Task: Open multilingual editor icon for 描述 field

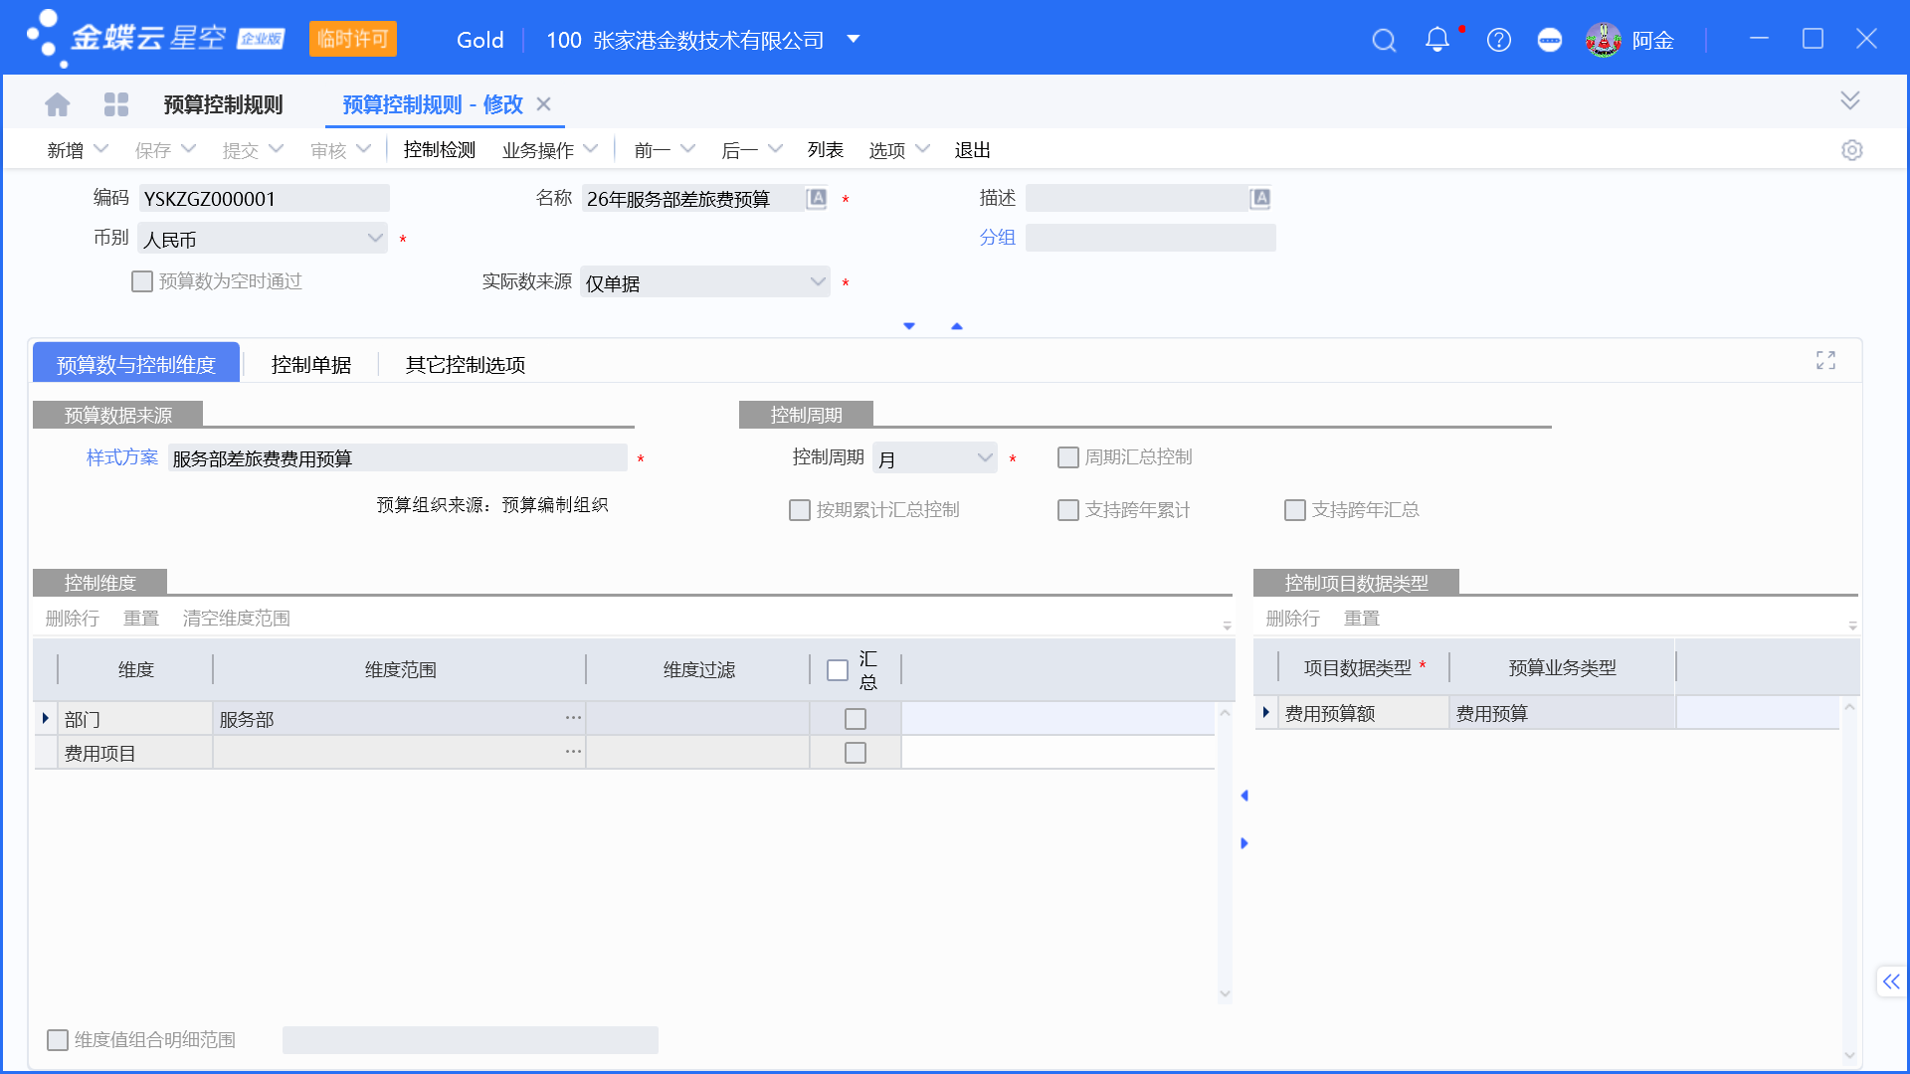Action: click(x=1260, y=198)
